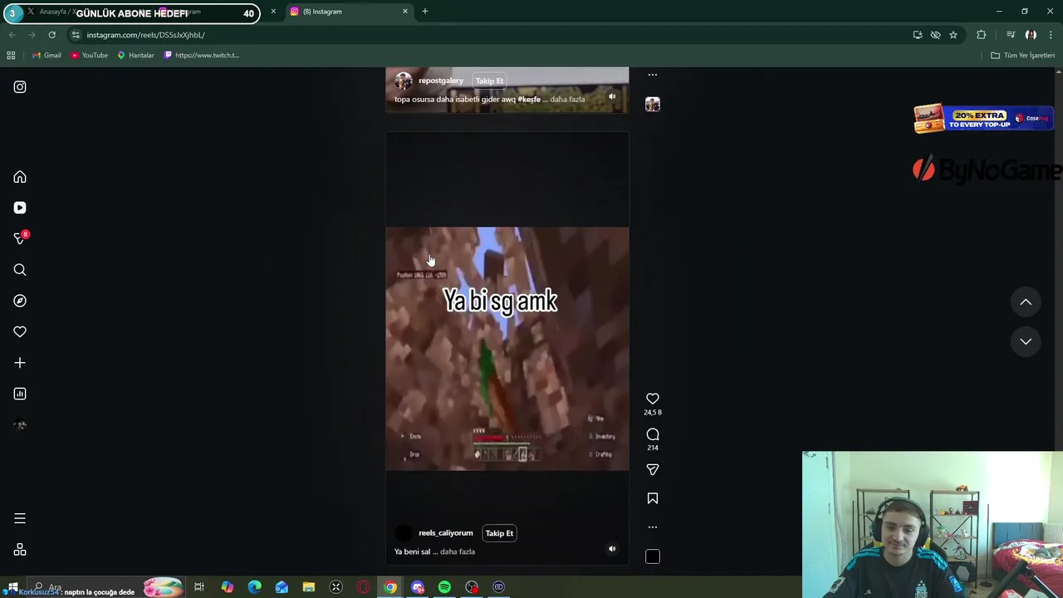The image size is (1063, 598).
Task: Focus the instagram.com address bar
Action: pyautogui.click(x=490, y=35)
